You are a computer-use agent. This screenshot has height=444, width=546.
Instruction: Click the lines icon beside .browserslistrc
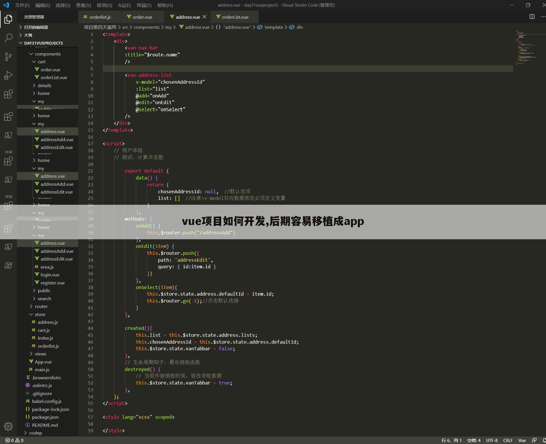point(28,378)
